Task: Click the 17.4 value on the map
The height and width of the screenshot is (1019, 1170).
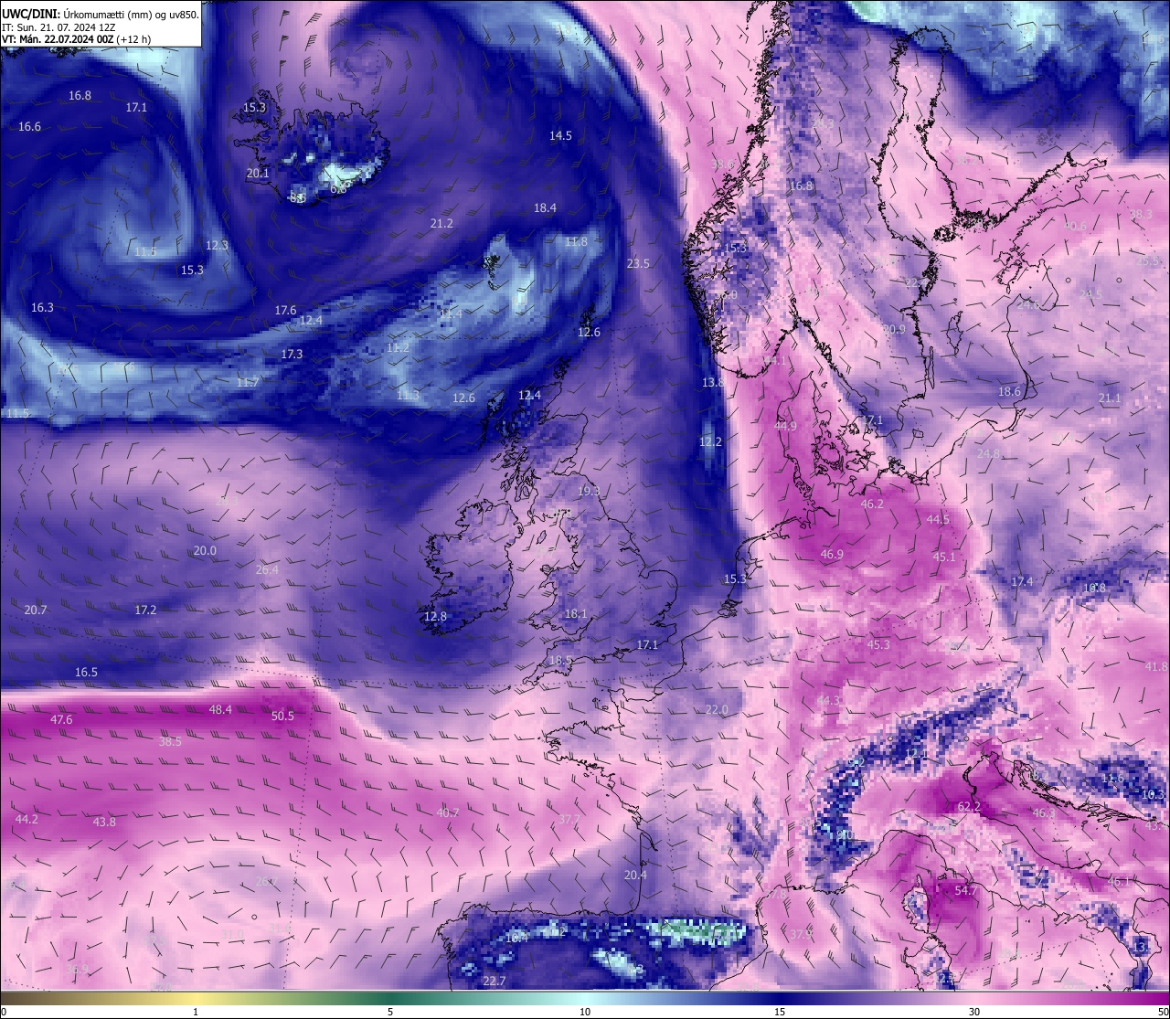Action: click(1022, 582)
